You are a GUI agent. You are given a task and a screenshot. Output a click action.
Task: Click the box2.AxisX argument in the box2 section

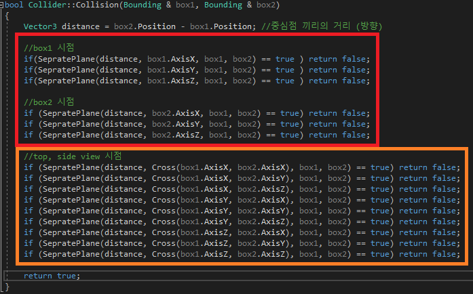pos(176,113)
